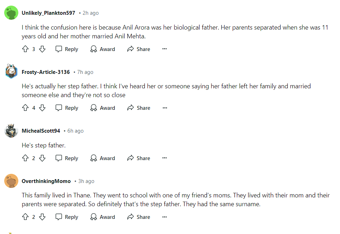The height and width of the screenshot is (234, 340).
Task: Upvote OverthinkingMomo's comment about Thane
Action: click(x=25, y=217)
